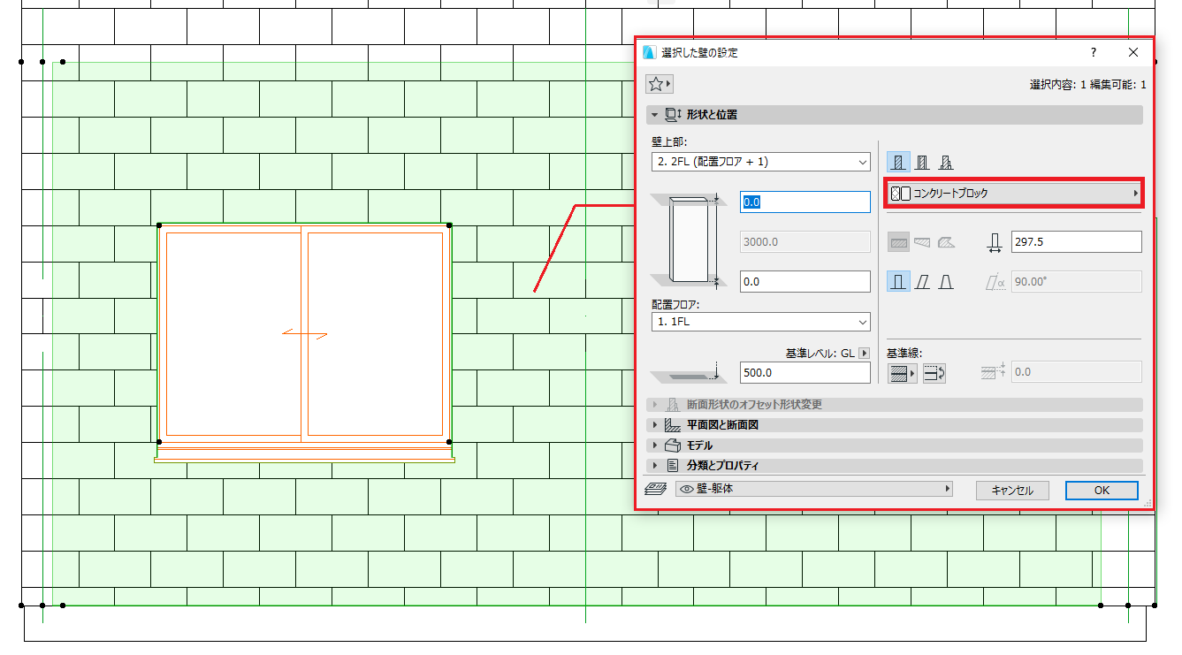Click the flip wall reference line icon
This screenshot has width=1182, height=655.
pyautogui.click(x=934, y=374)
